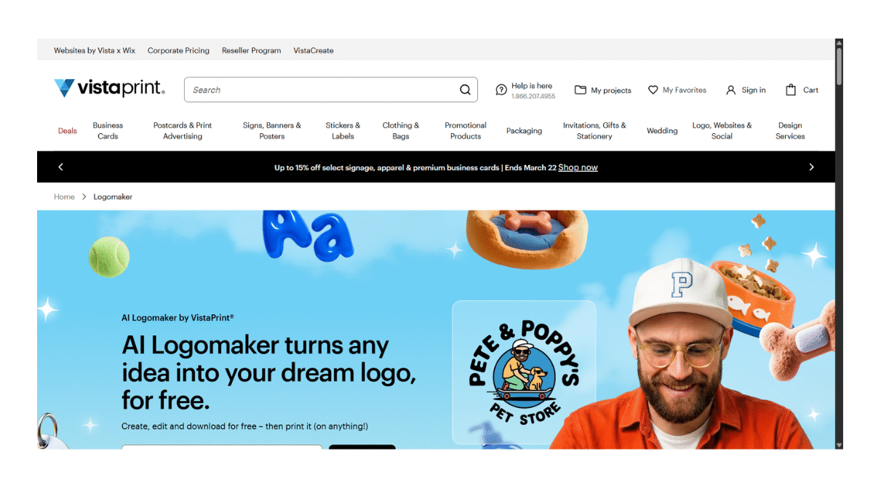Click the search magnifier icon
873x491 pixels.
pos(465,90)
